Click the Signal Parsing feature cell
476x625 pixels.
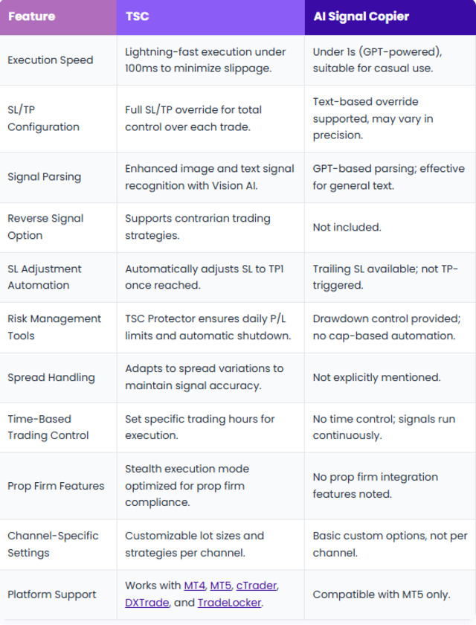44,177
